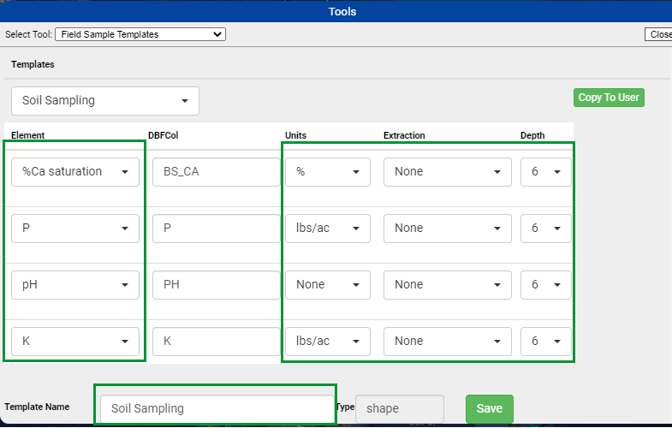This screenshot has width=672, height=428.
Task: Open the Soil Sampling templates dropdown
Action: (x=105, y=101)
